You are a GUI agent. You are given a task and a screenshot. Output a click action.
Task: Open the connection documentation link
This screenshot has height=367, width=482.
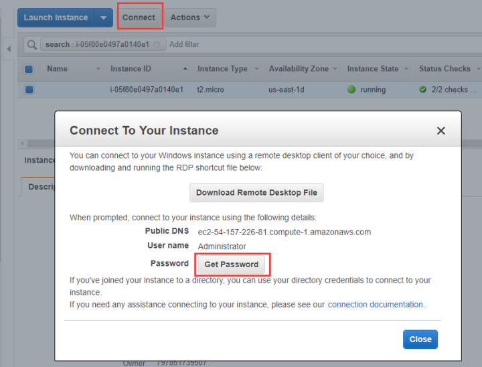(375, 305)
